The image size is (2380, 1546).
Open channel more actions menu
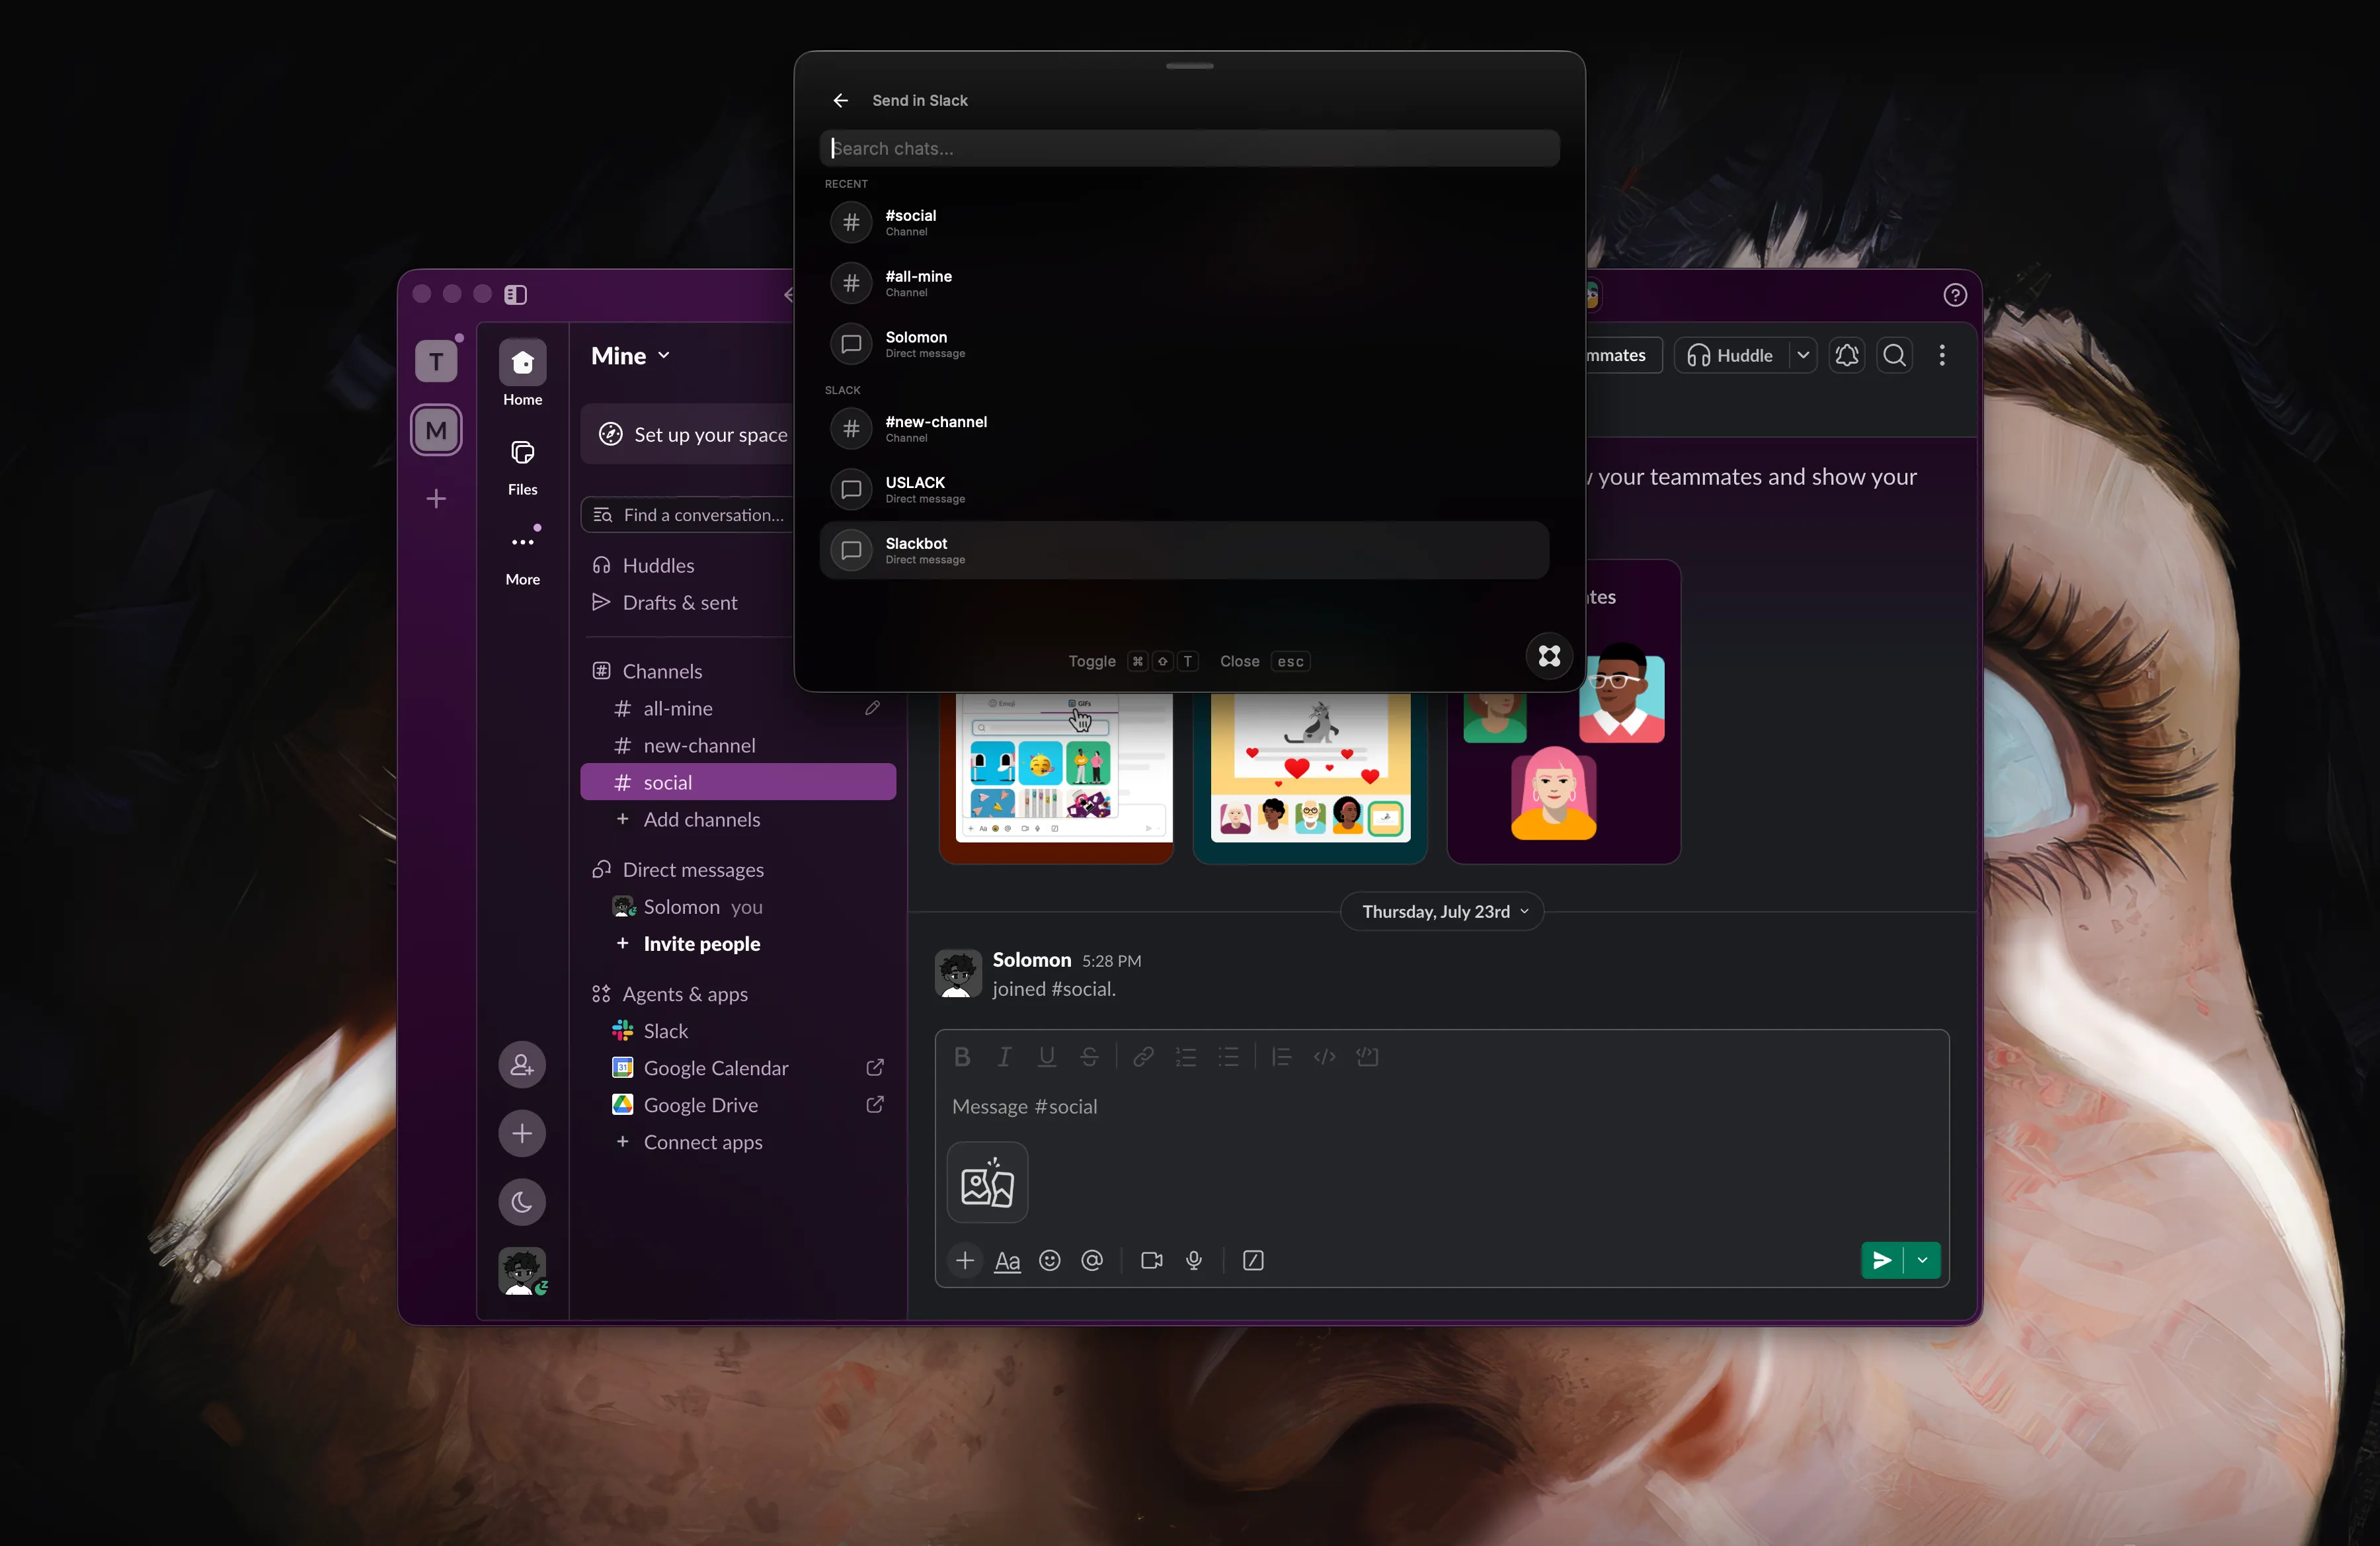pos(1942,356)
